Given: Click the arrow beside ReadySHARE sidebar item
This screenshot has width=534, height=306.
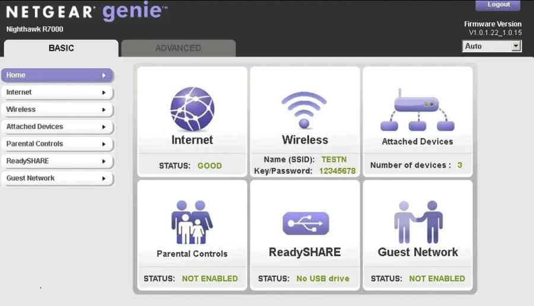Looking at the screenshot, I should pos(104,161).
